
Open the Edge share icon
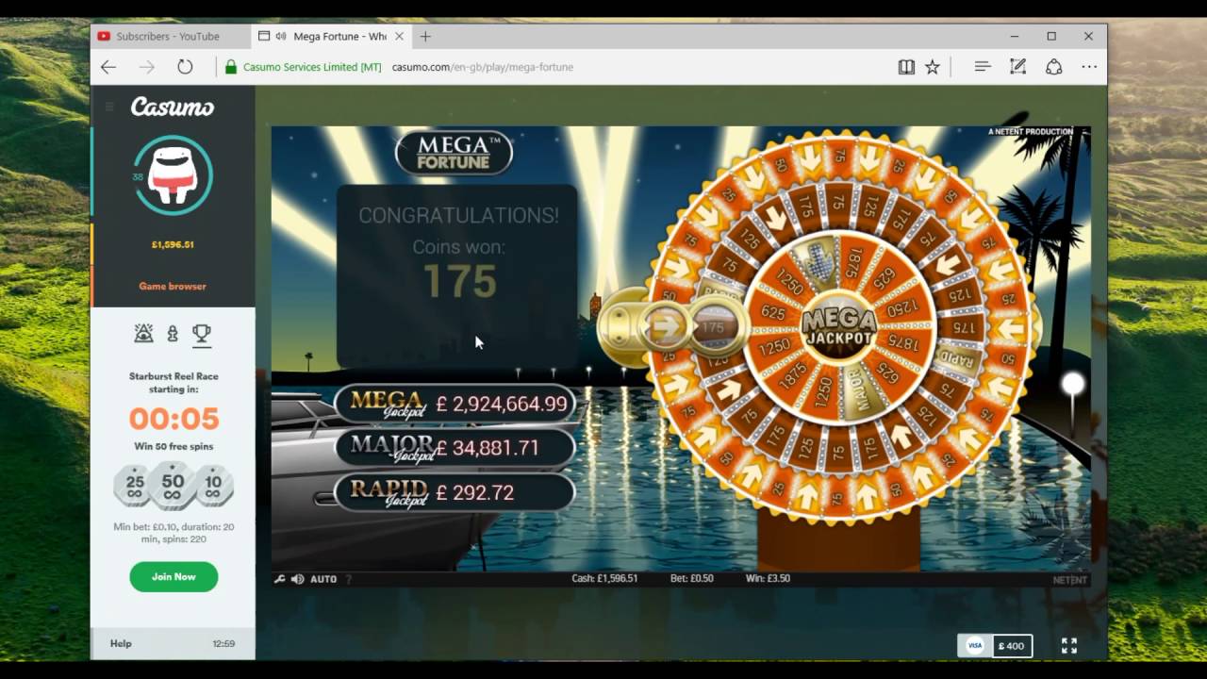(1053, 67)
